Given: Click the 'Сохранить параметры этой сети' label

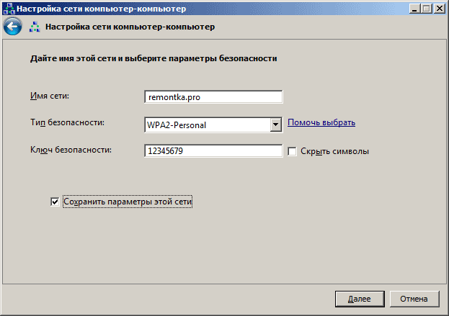Looking at the screenshot, I should 128,202.
